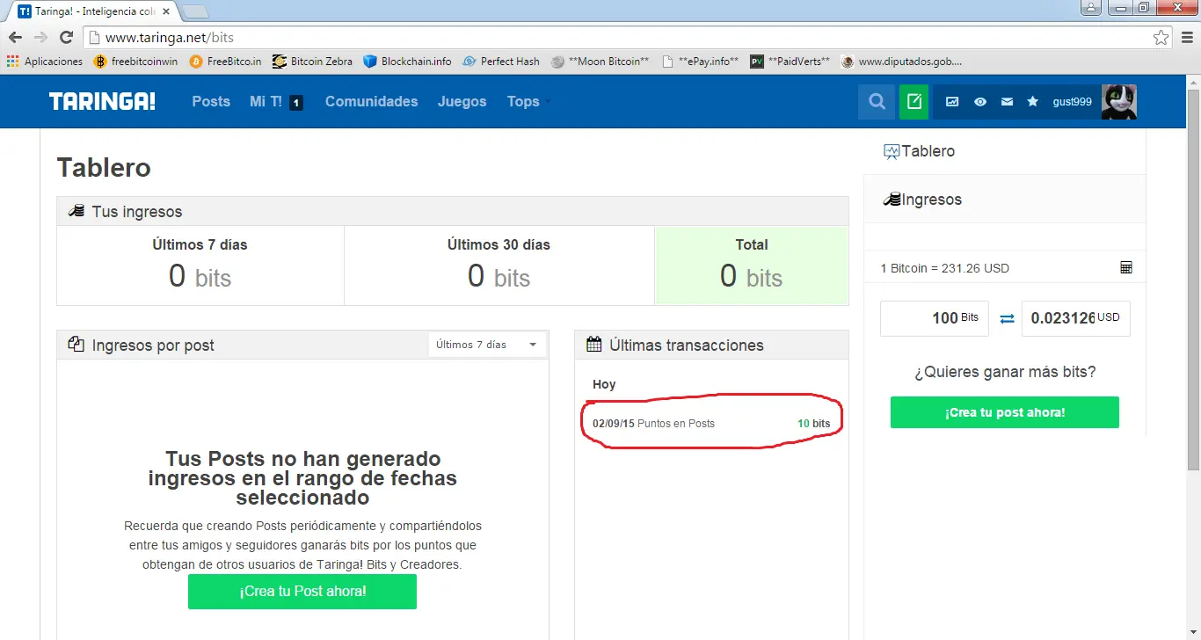Click the gust999 username
This screenshot has height=640, width=1201.
1073,102
